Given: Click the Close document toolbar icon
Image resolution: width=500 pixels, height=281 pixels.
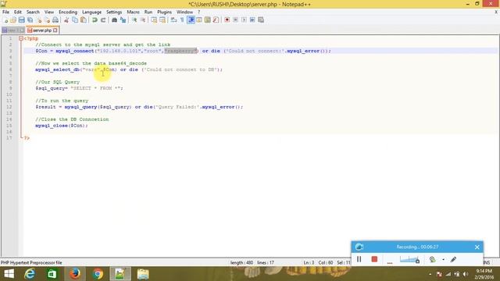Looking at the screenshot, I should coord(38,20).
